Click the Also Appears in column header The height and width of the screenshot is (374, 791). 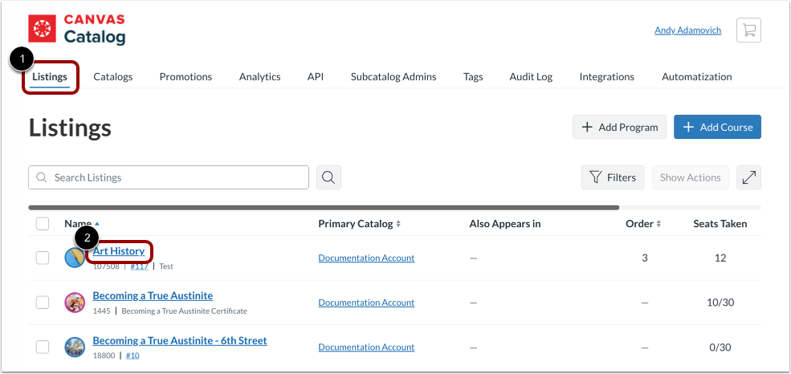(x=505, y=224)
